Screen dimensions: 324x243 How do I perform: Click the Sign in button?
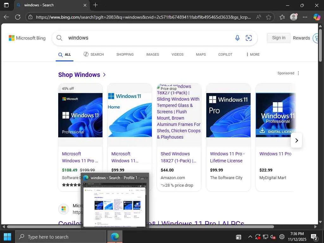(x=278, y=38)
